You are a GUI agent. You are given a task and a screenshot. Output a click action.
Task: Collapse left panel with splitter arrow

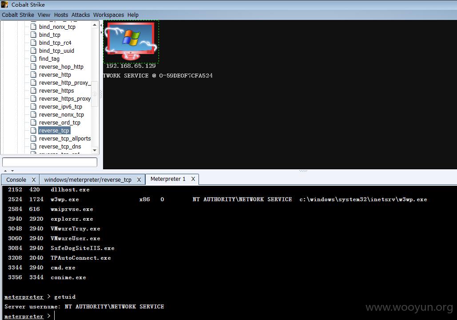pyautogui.click(x=101, y=25)
